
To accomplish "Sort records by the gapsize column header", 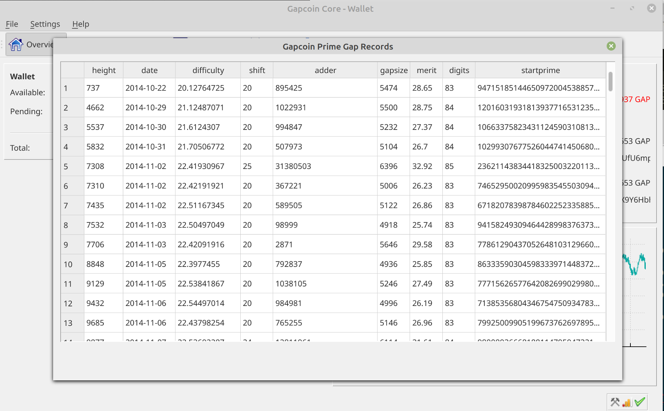I will click(x=394, y=70).
